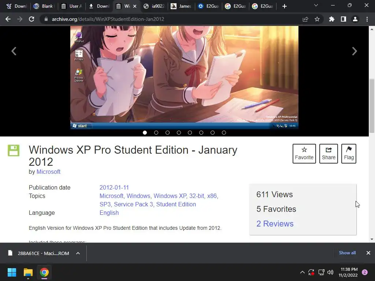Select second carousel dot

pos(156,132)
